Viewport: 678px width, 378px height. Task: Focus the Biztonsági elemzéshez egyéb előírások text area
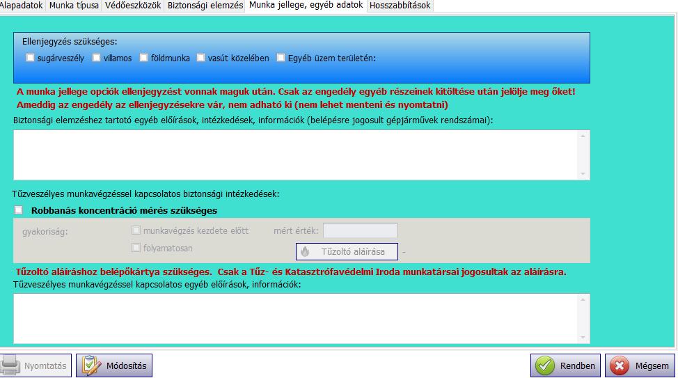coord(301,155)
